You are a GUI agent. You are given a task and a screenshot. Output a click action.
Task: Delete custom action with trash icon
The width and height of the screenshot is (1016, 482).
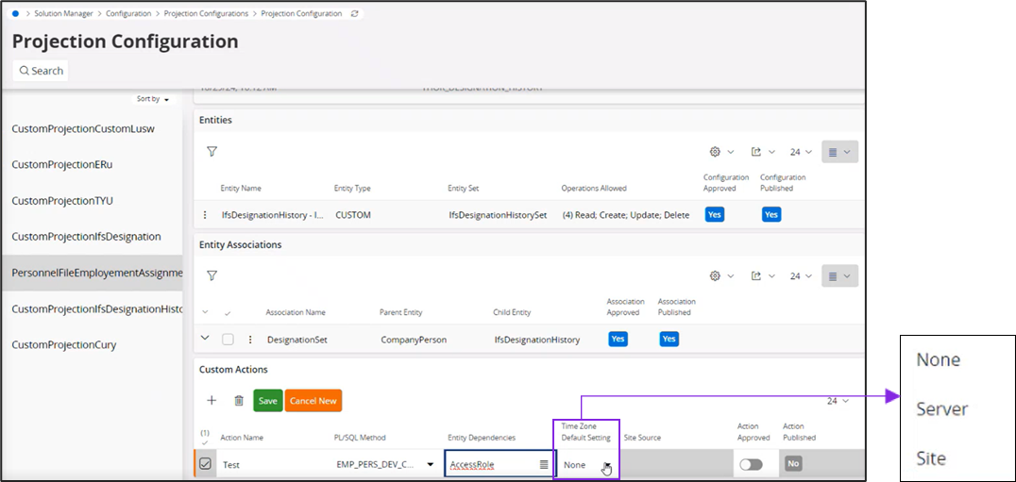coord(239,400)
